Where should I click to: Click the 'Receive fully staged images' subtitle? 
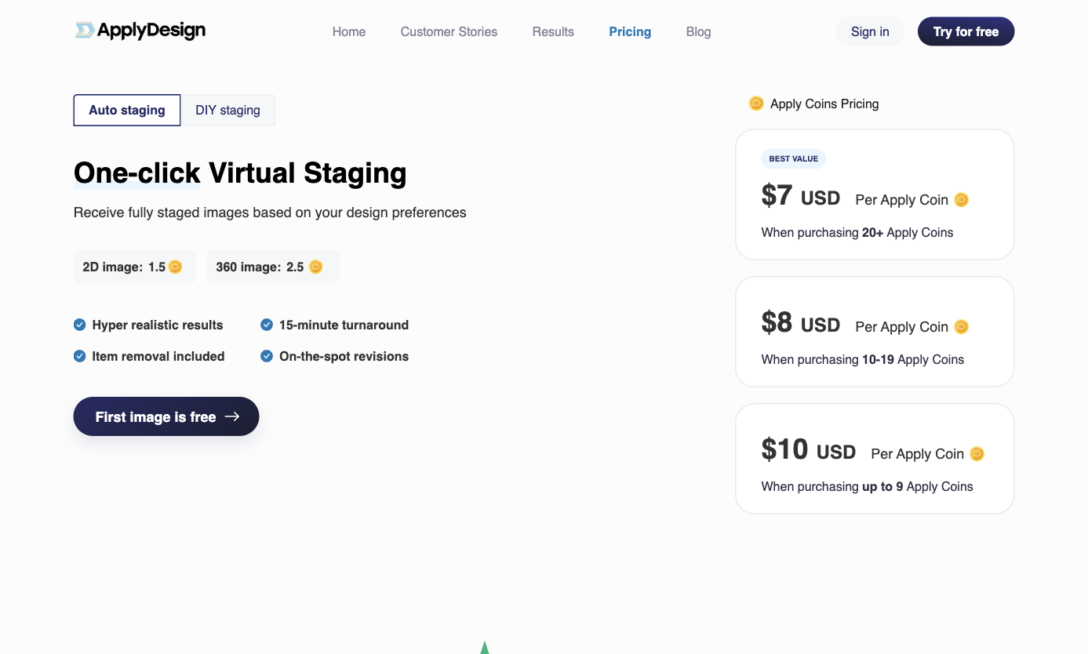coord(270,213)
